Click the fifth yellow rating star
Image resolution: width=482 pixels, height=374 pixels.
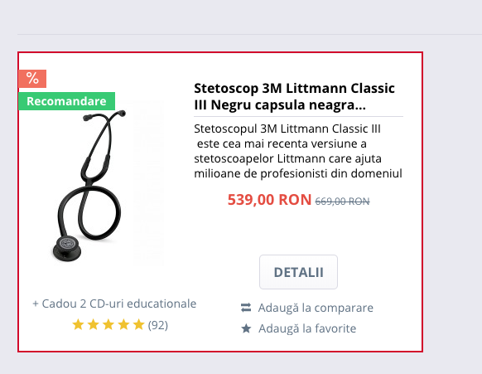pyautogui.click(x=138, y=325)
